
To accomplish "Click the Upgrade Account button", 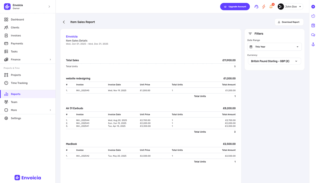I will (235, 7).
